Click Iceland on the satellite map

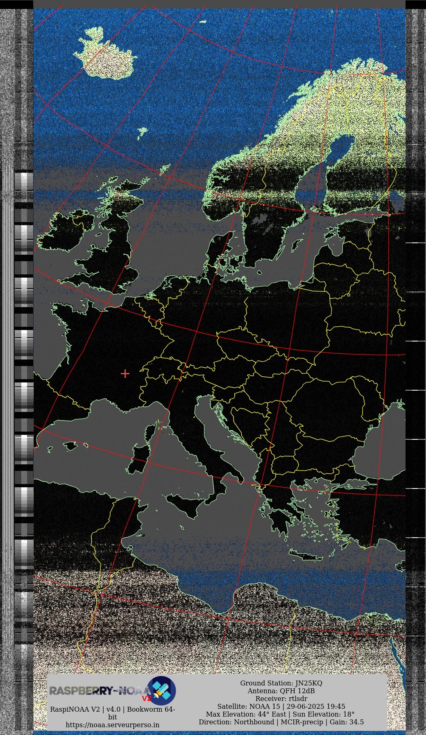pos(105,53)
